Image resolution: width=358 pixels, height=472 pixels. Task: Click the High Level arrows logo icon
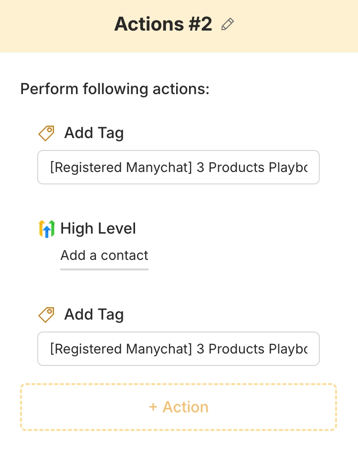(x=46, y=229)
